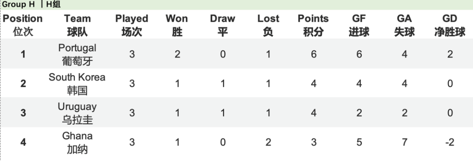473x161 pixels.
Task: Click Portugal's position number 1
Action: tap(23, 55)
